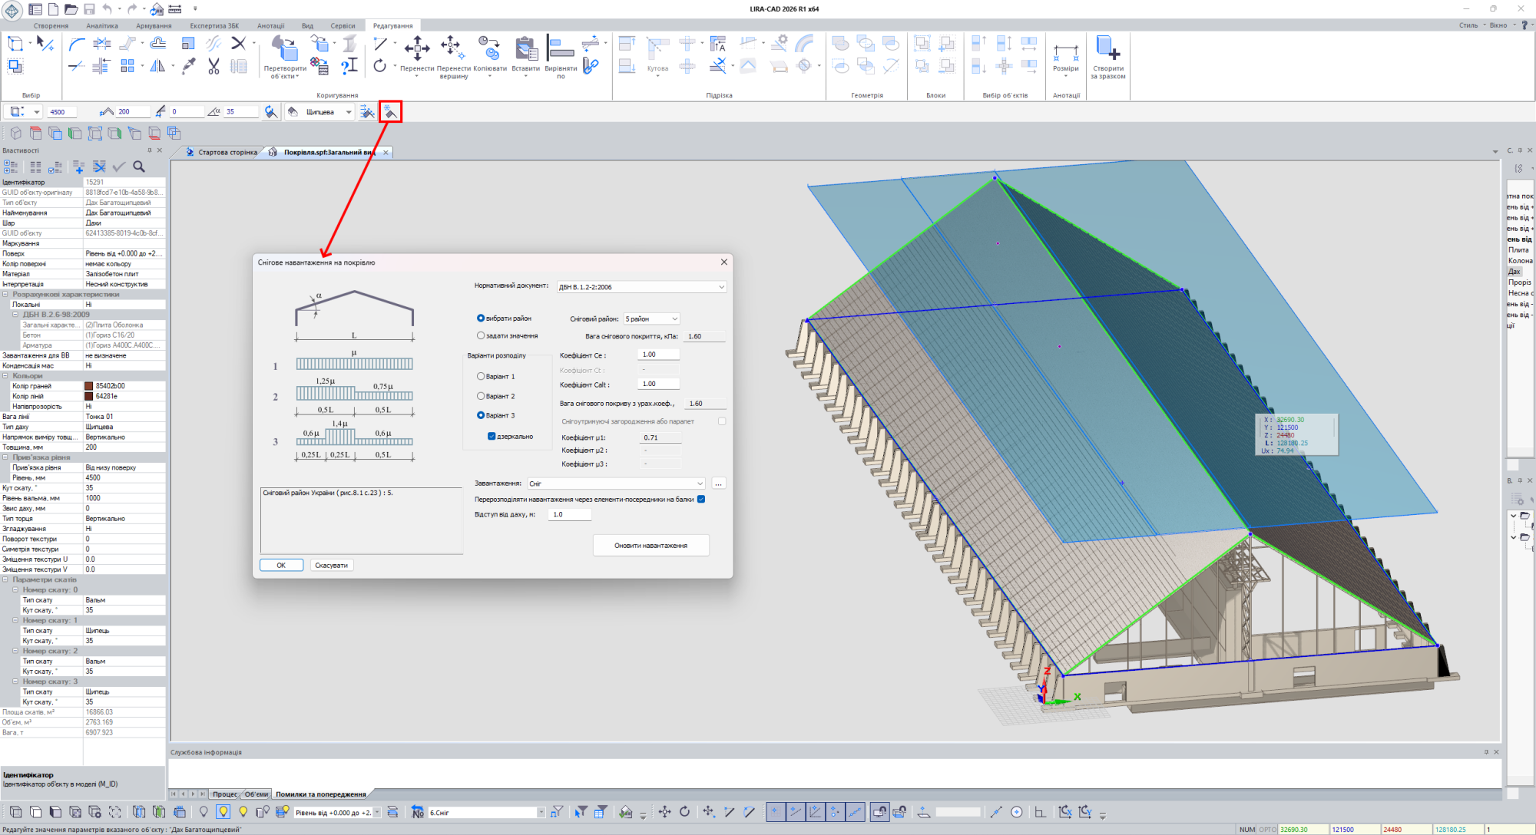Expand the Щипцева roof type dropdown
The height and width of the screenshot is (835, 1536).
point(348,112)
